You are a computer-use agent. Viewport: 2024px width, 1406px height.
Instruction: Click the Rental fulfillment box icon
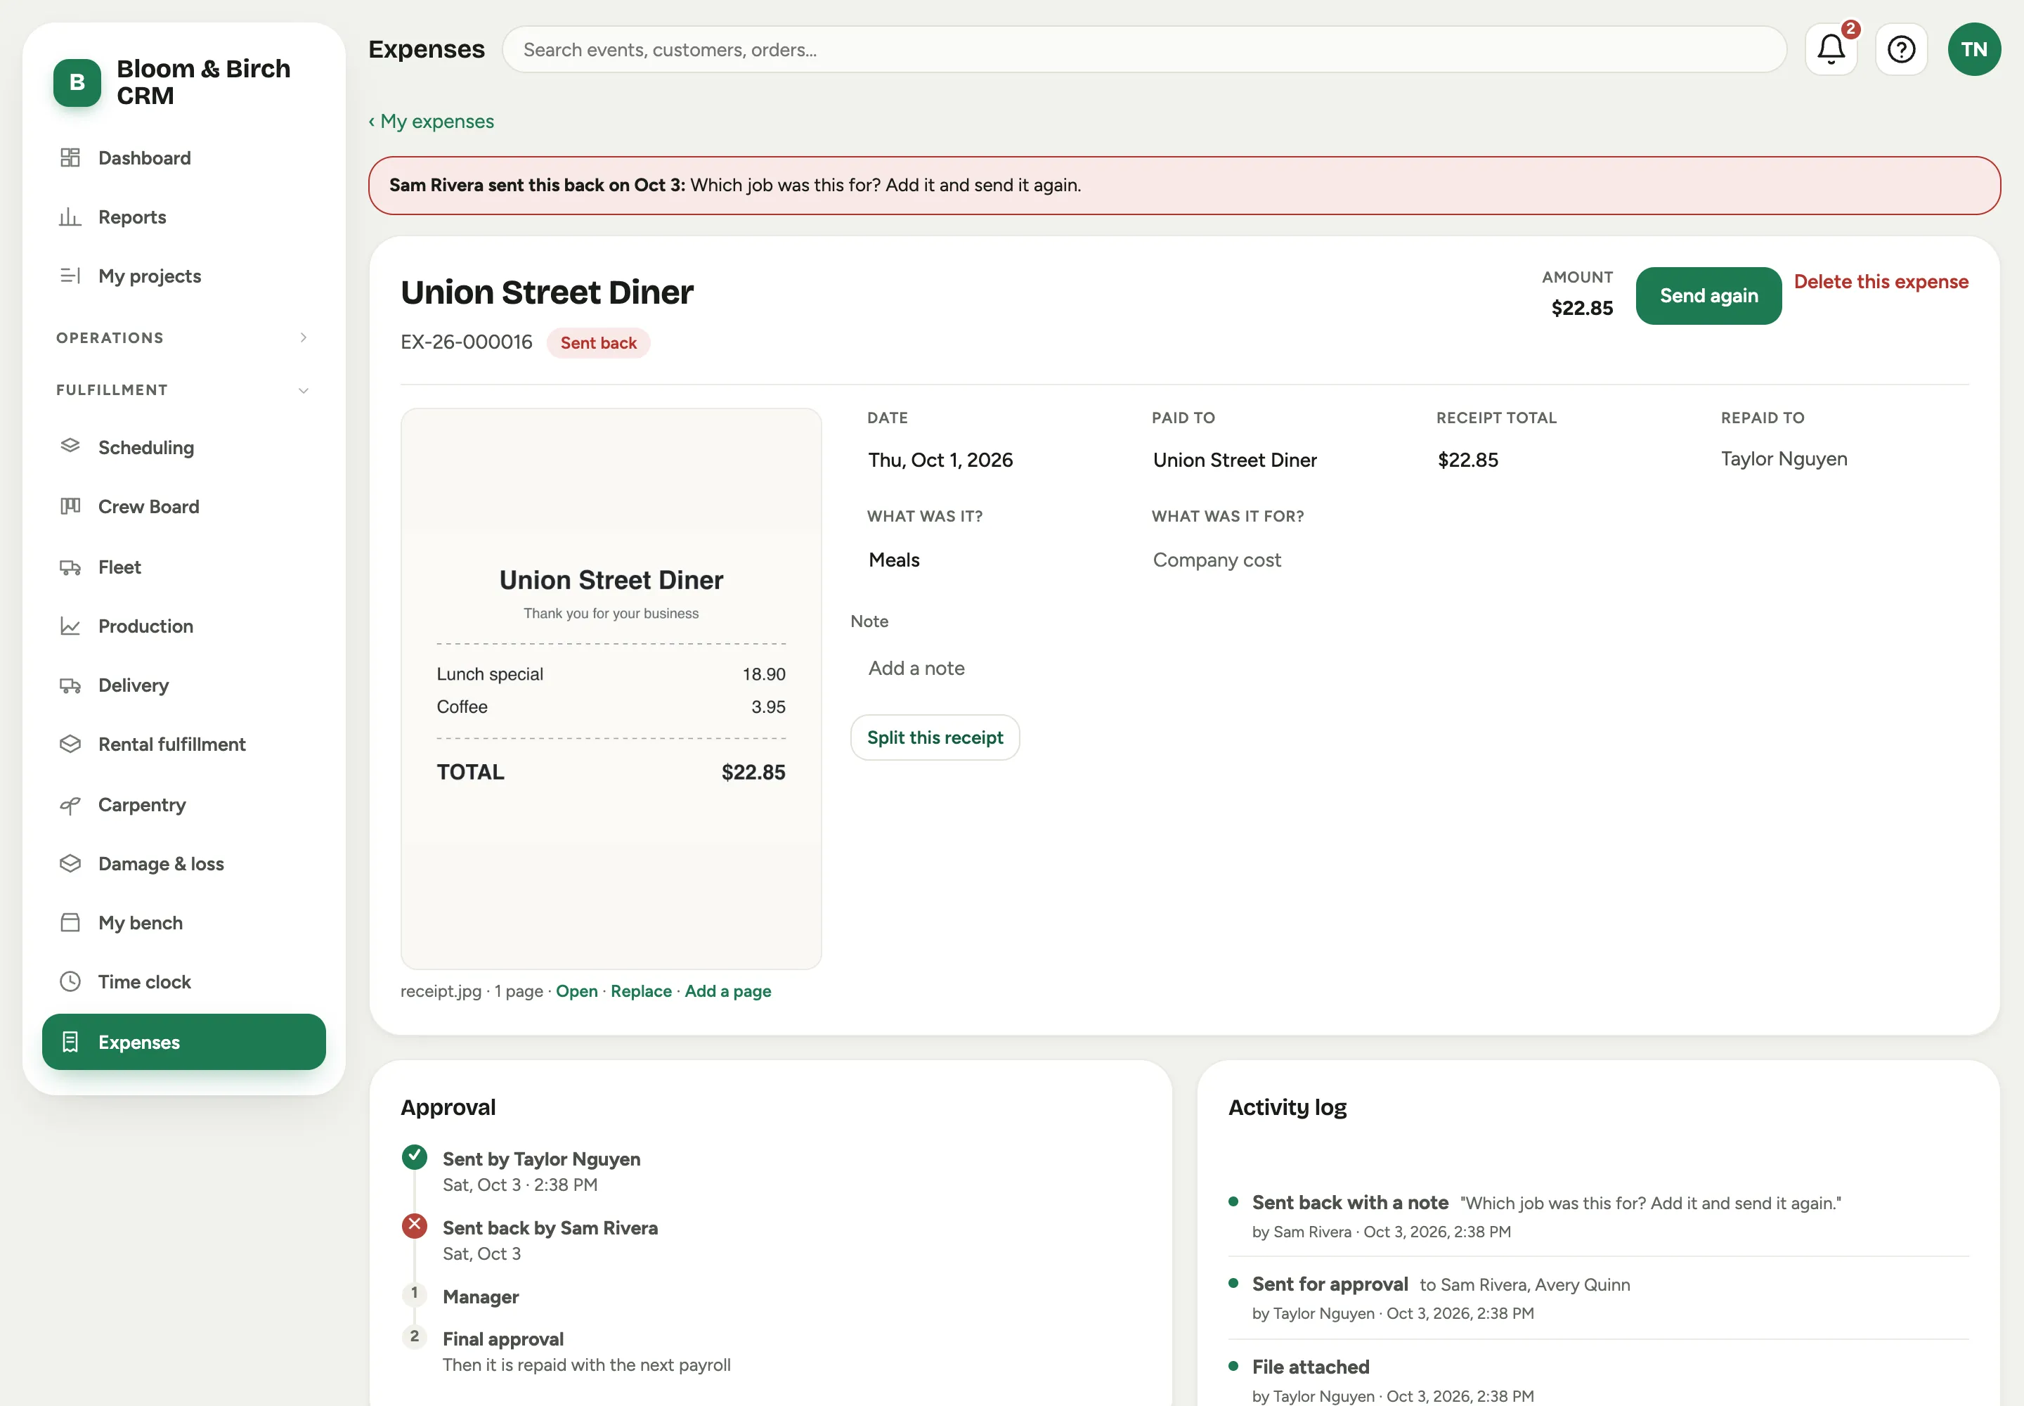tap(70, 744)
